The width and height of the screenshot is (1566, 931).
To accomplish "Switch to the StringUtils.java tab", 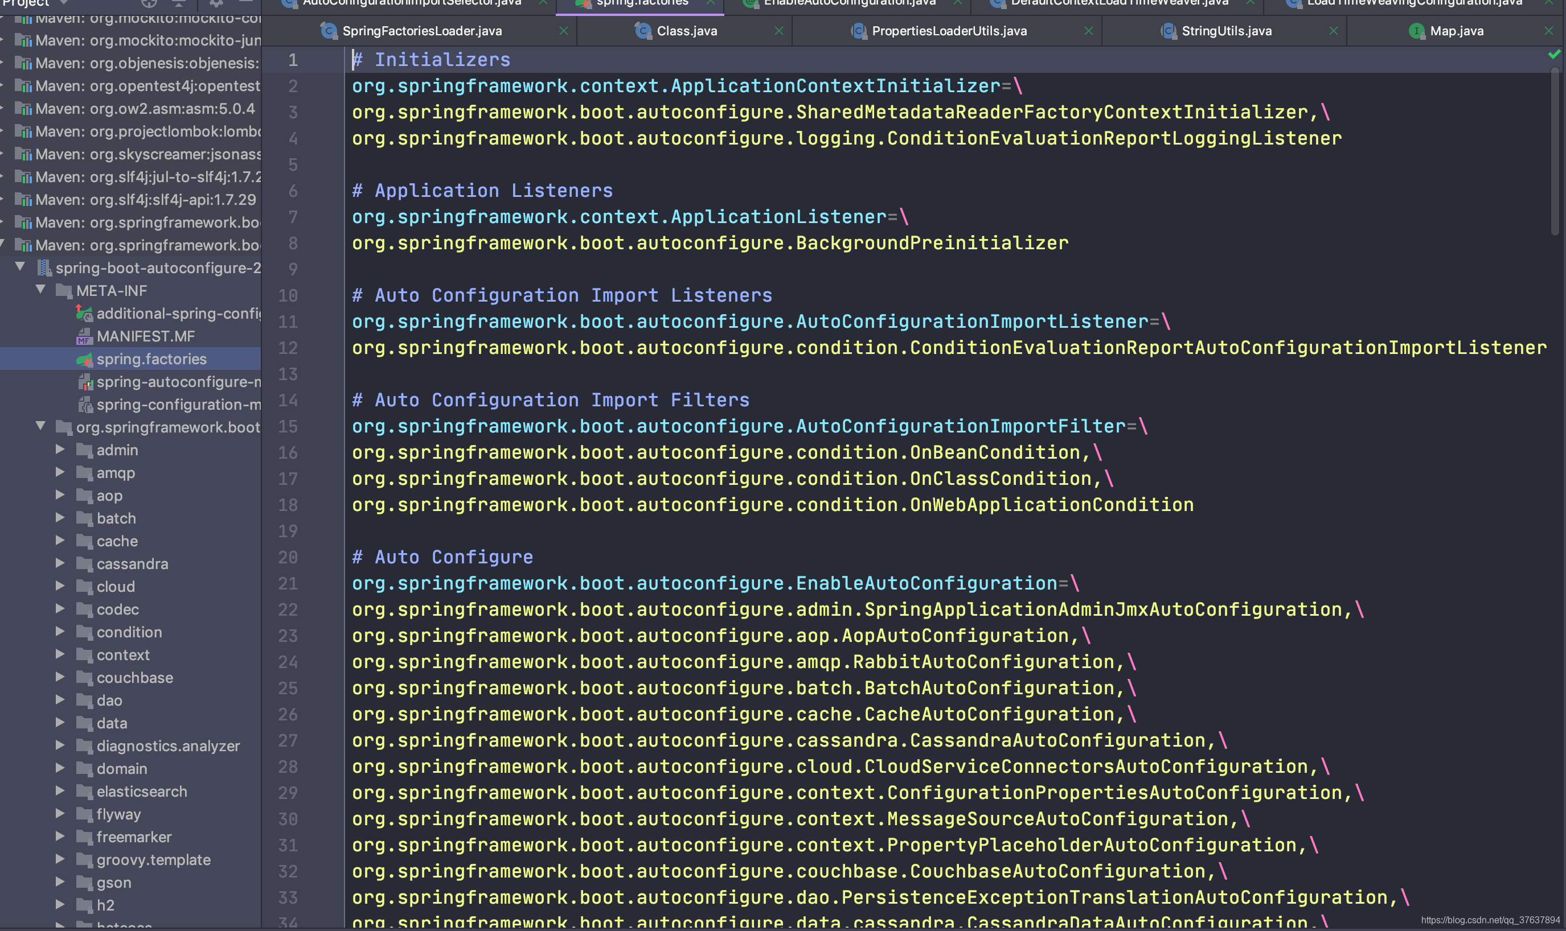I will (x=1226, y=31).
